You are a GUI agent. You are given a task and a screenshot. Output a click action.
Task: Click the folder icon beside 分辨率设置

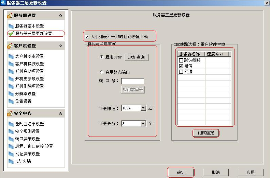click(x=11, y=94)
